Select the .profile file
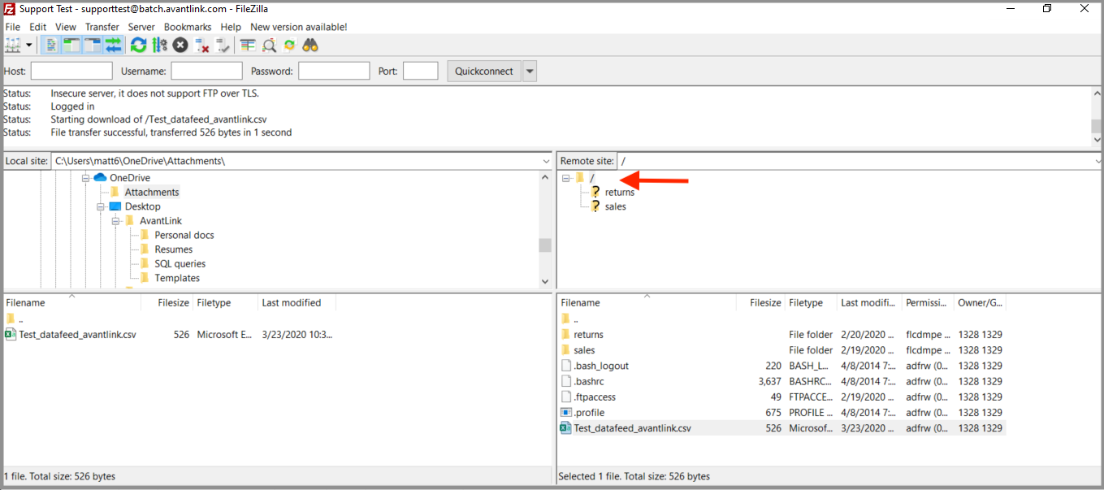The width and height of the screenshot is (1104, 490). coord(781,413)
